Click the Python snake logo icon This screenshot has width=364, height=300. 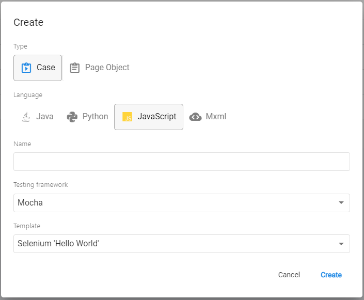click(72, 117)
